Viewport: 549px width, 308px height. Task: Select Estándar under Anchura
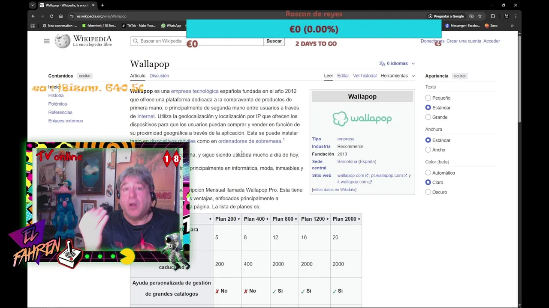tap(428, 140)
